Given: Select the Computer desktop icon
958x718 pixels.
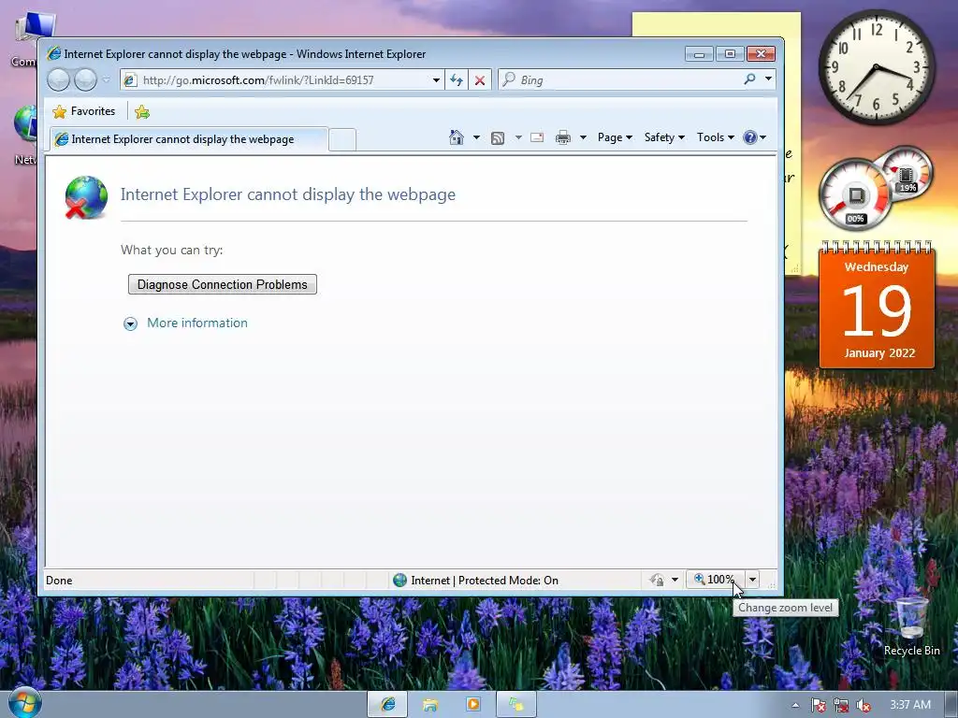Looking at the screenshot, I should (27, 38).
